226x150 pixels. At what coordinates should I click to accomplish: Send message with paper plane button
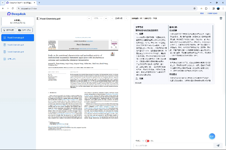click(218, 145)
